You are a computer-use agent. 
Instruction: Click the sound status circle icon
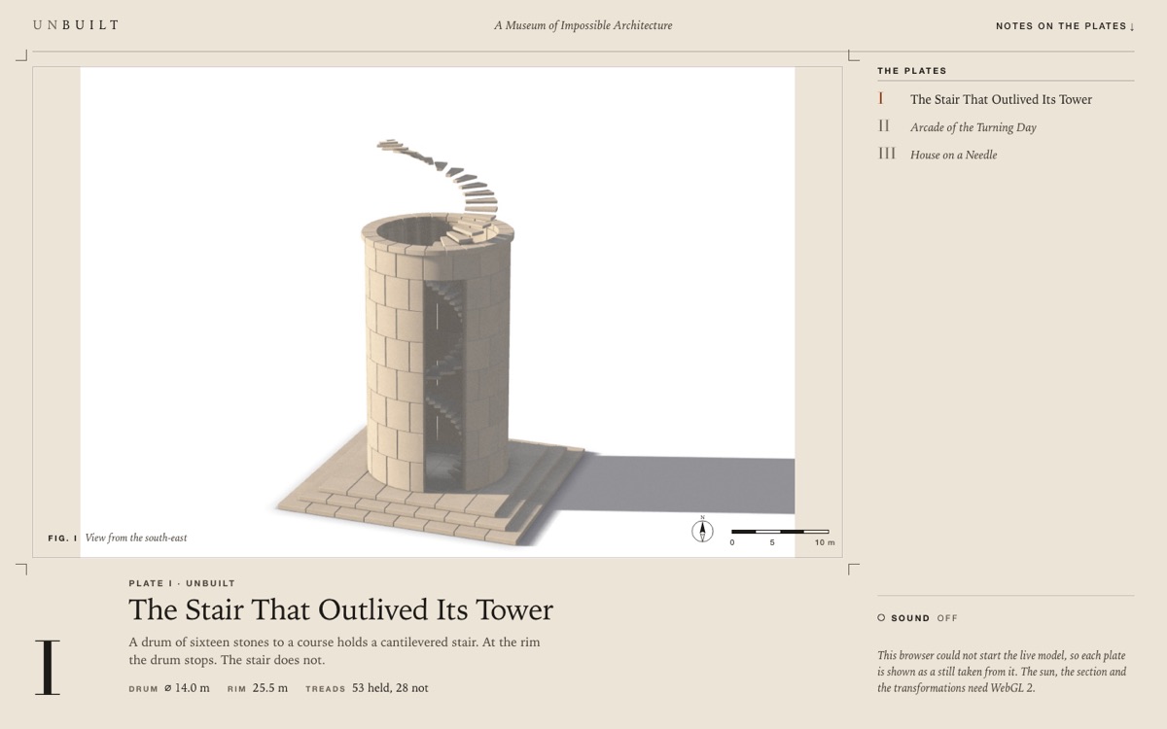click(881, 618)
